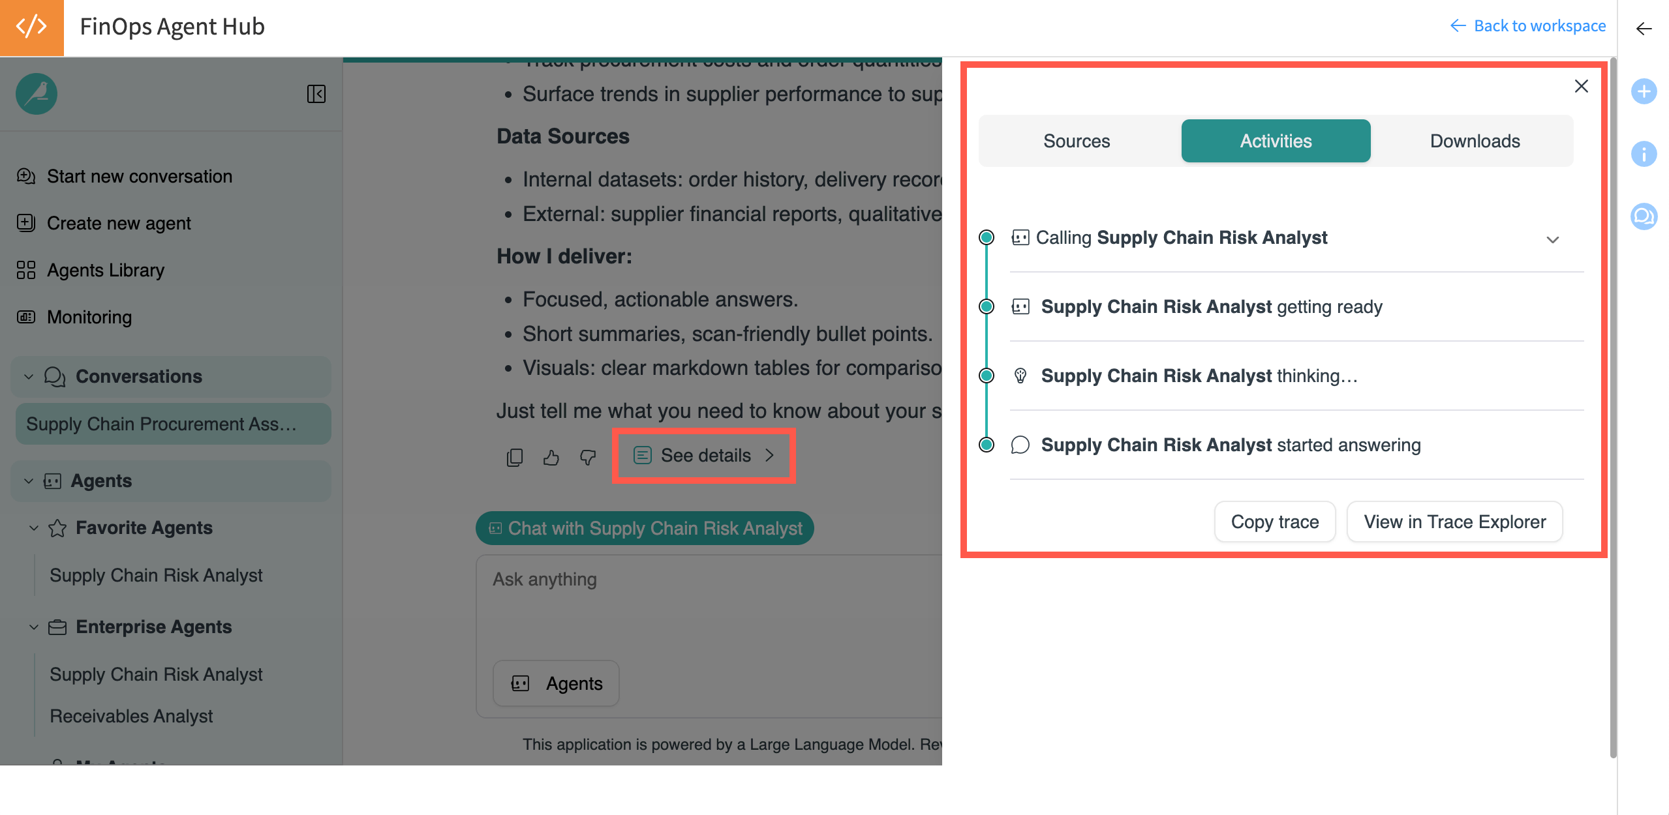Collapse the Conversations section
Screen dimensions: 1669x815
pos(29,376)
